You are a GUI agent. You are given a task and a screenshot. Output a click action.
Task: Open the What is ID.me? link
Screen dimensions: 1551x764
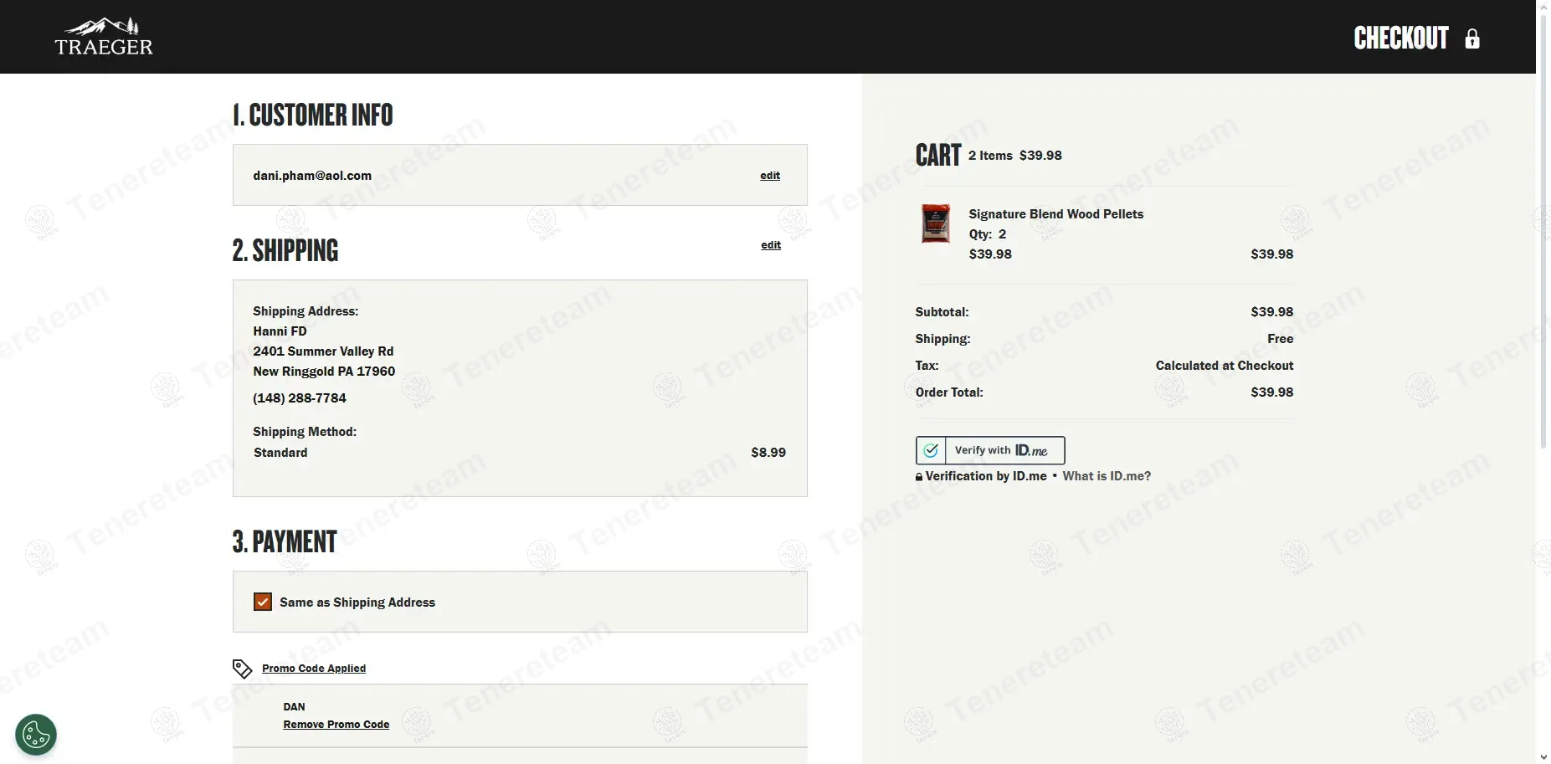click(1106, 476)
